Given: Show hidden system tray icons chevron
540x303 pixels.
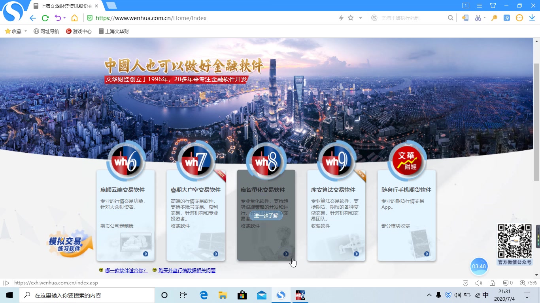Looking at the screenshot, I should (x=429, y=295).
